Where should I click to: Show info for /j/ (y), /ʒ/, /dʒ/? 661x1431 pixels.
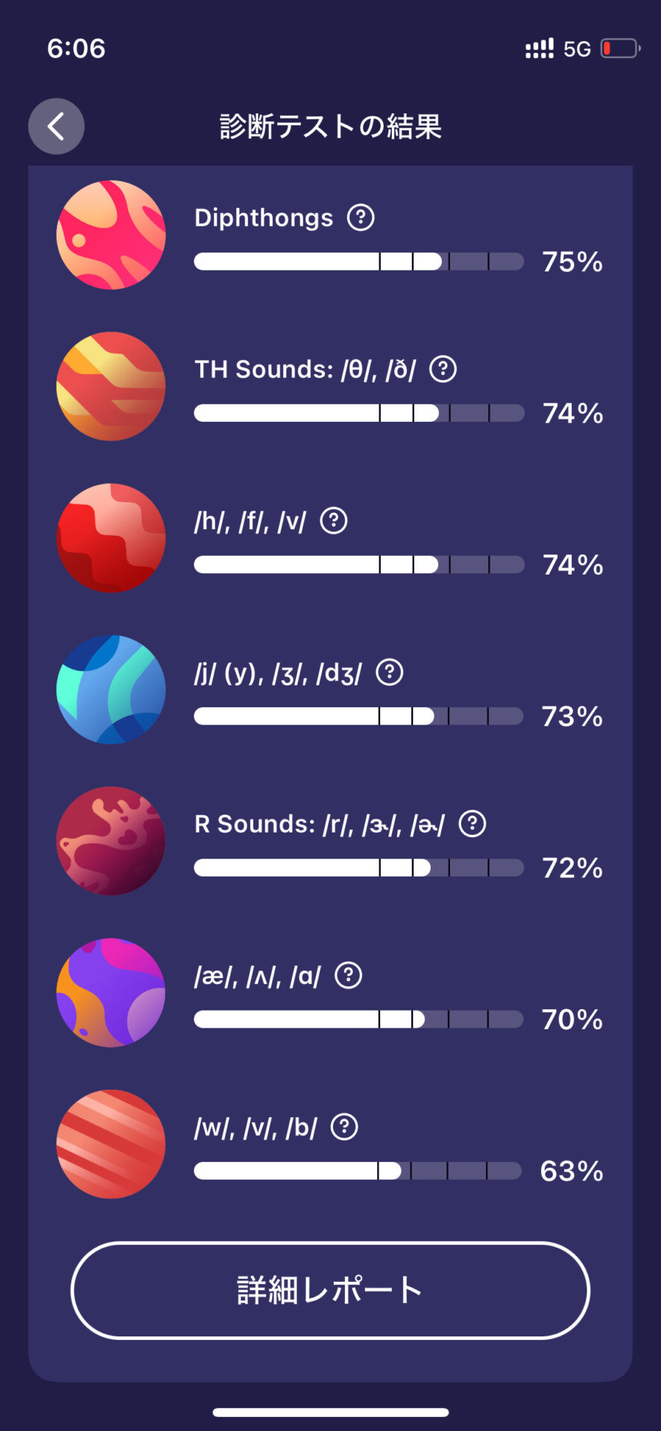(x=389, y=672)
